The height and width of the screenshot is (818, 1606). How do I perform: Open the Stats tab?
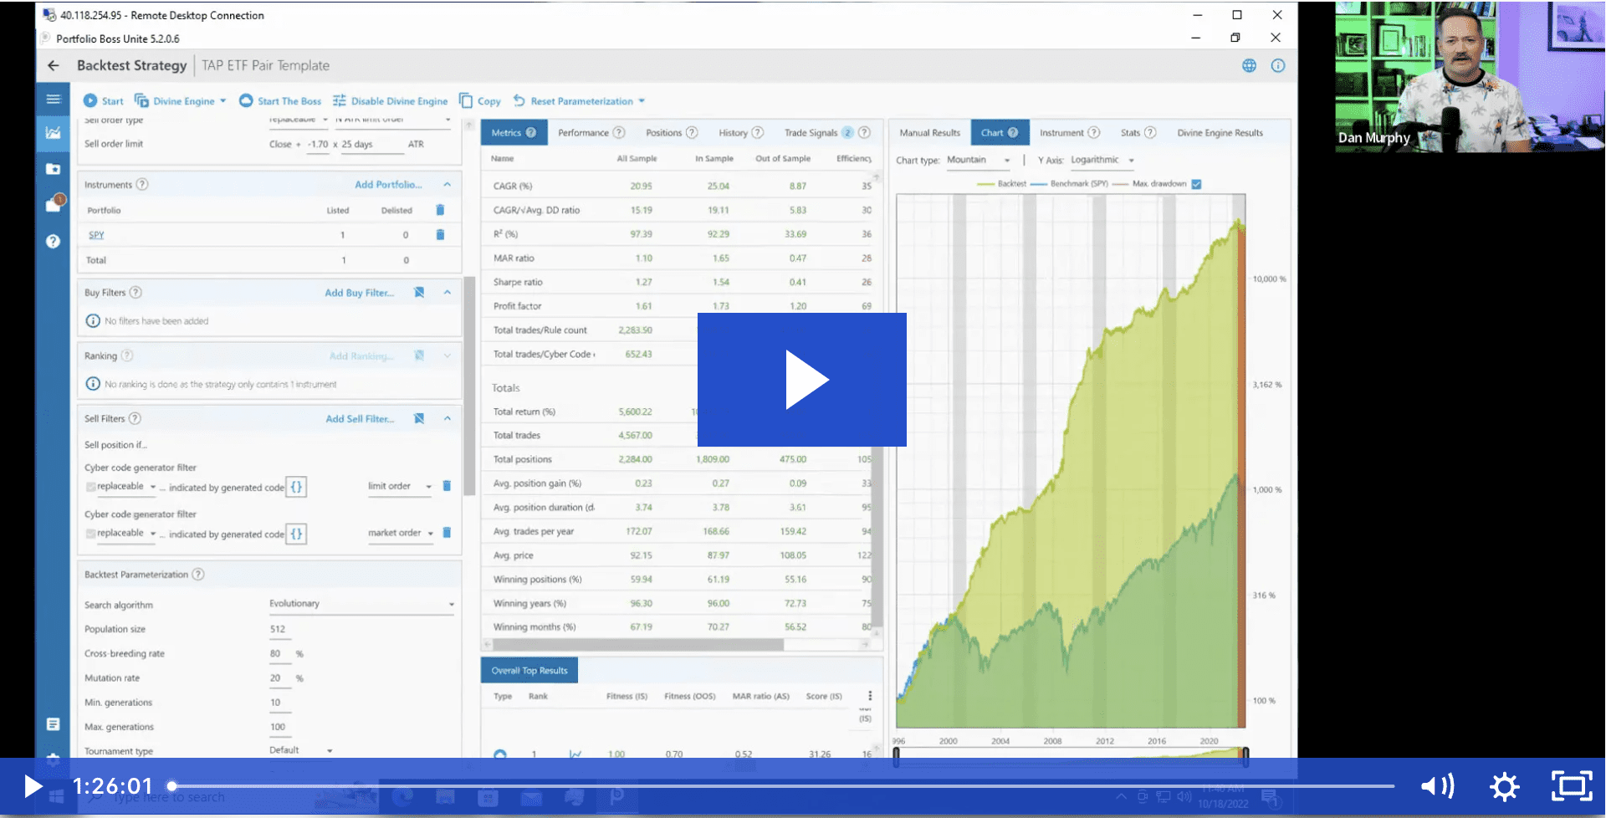1138,133
